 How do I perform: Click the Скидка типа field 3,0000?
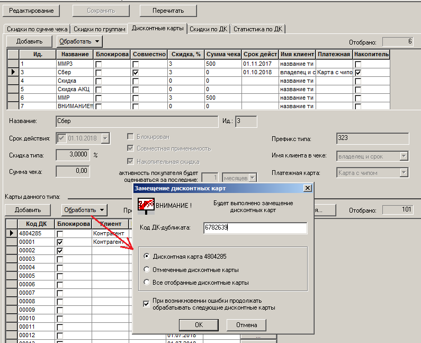click(73, 155)
